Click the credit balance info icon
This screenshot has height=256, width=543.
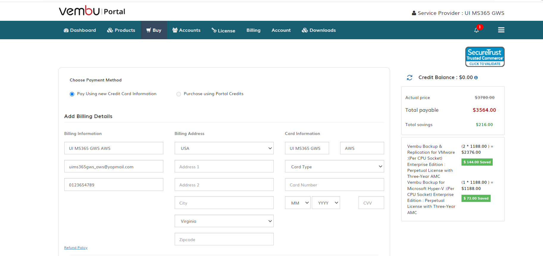click(x=476, y=78)
